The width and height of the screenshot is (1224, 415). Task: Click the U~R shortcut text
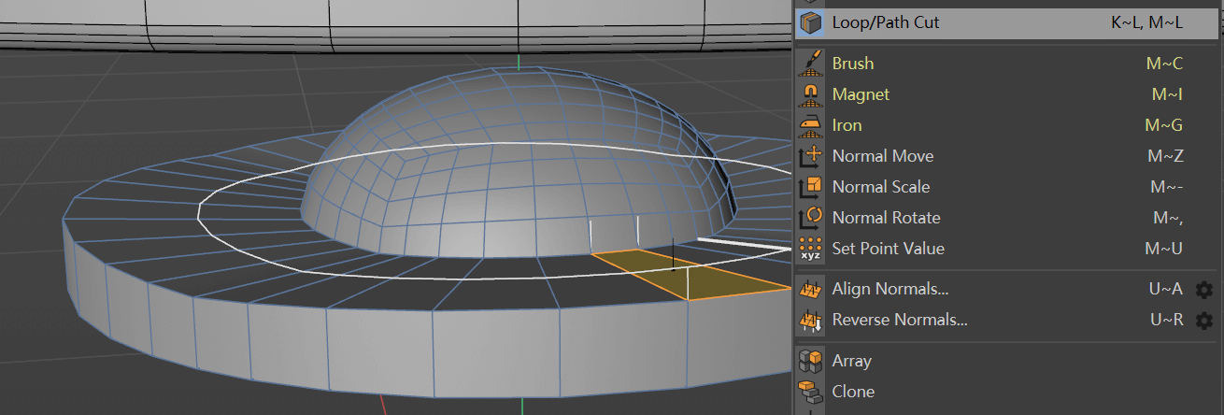click(1166, 320)
